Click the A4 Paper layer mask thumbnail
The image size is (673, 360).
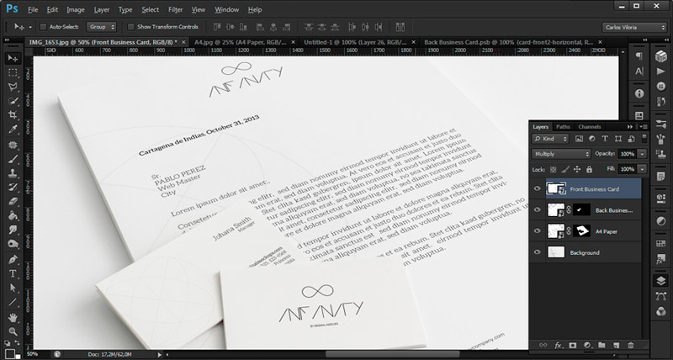pyautogui.click(x=581, y=231)
